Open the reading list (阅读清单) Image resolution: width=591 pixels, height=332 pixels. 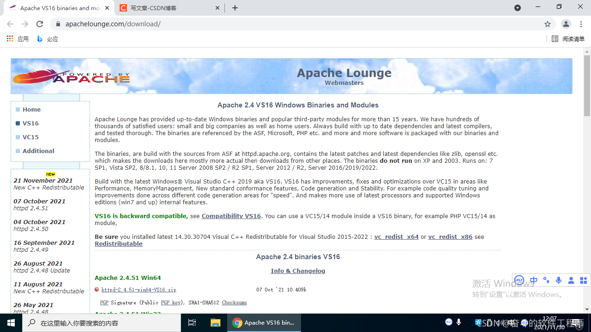click(x=568, y=39)
